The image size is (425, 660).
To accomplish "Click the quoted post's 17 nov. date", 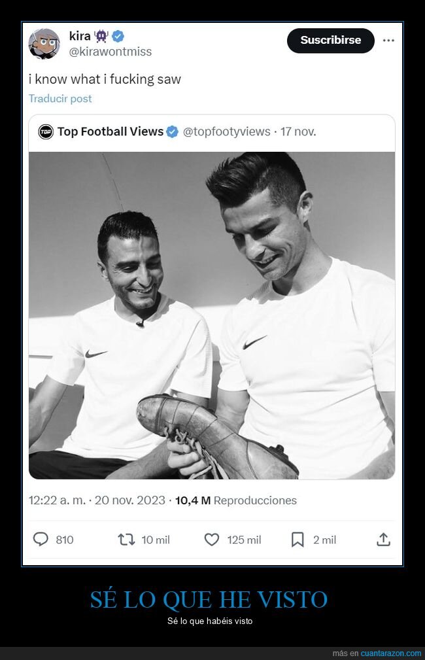I will (298, 131).
